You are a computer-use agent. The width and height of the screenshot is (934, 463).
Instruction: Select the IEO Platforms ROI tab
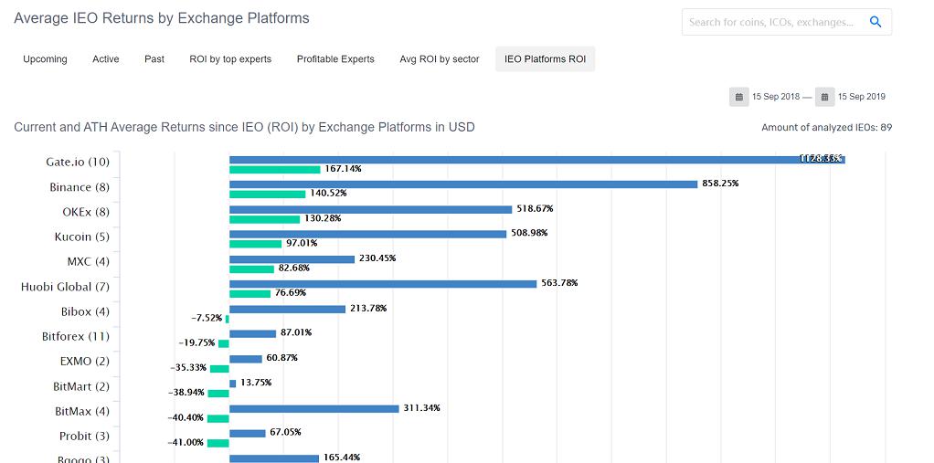pos(545,59)
